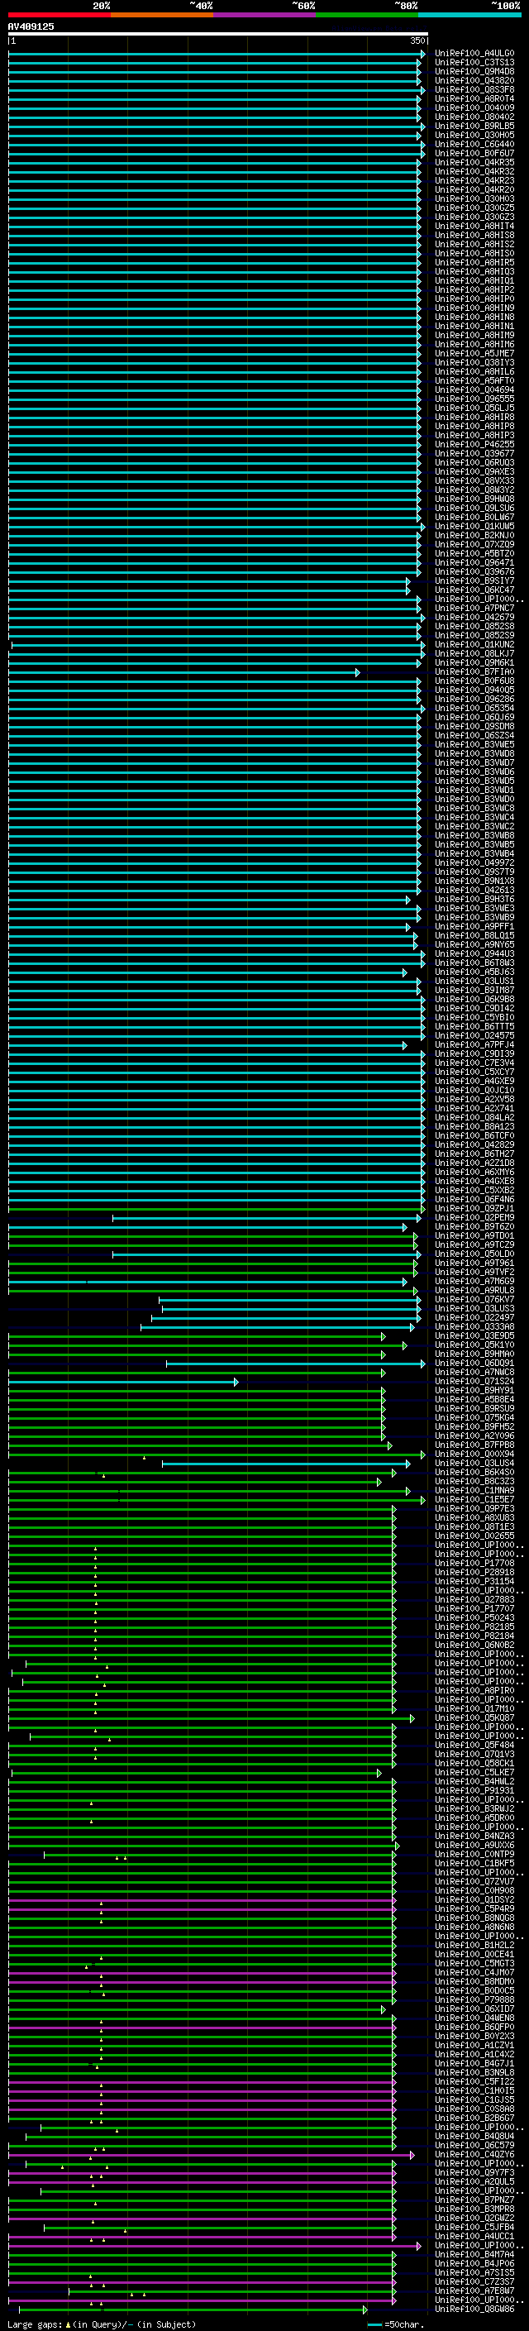
Task: Click UniRef100_C1H0I5 label
Action: tap(474, 2091)
